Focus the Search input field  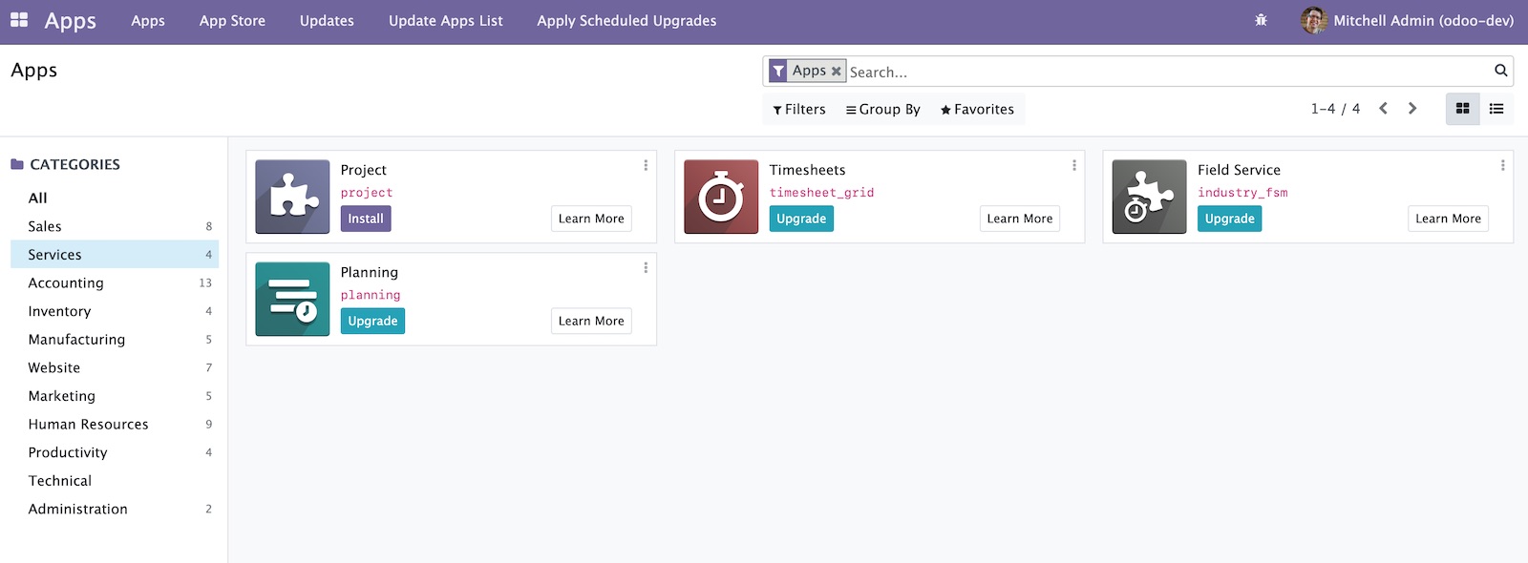pos(1167,72)
